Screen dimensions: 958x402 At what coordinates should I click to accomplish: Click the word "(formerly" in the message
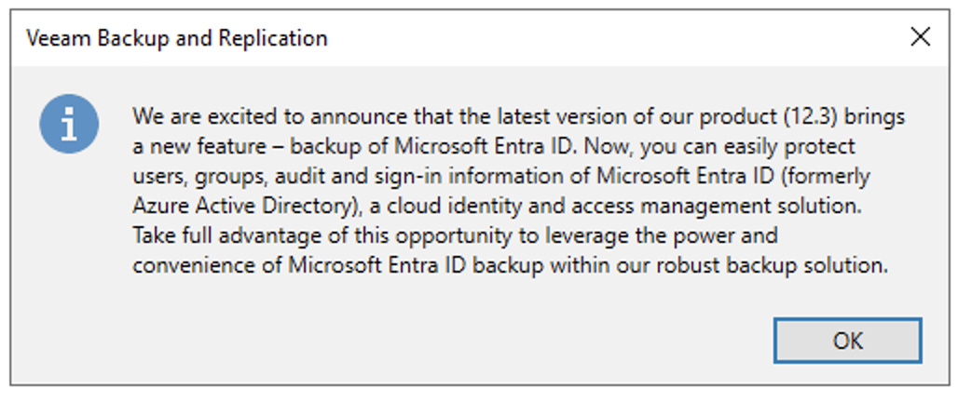click(831, 178)
